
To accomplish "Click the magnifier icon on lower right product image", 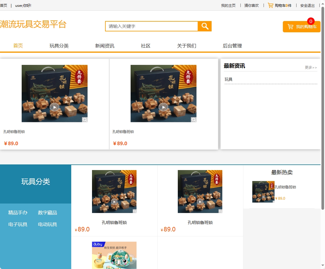I will [220, 211].
